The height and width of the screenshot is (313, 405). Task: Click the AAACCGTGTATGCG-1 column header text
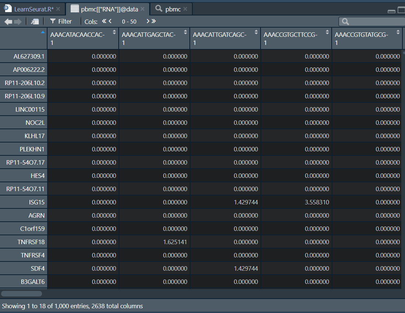point(362,38)
